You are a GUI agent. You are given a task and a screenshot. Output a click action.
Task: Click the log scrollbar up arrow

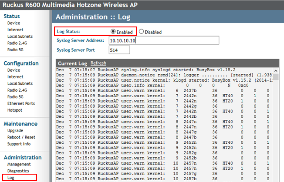[x=276, y=71]
